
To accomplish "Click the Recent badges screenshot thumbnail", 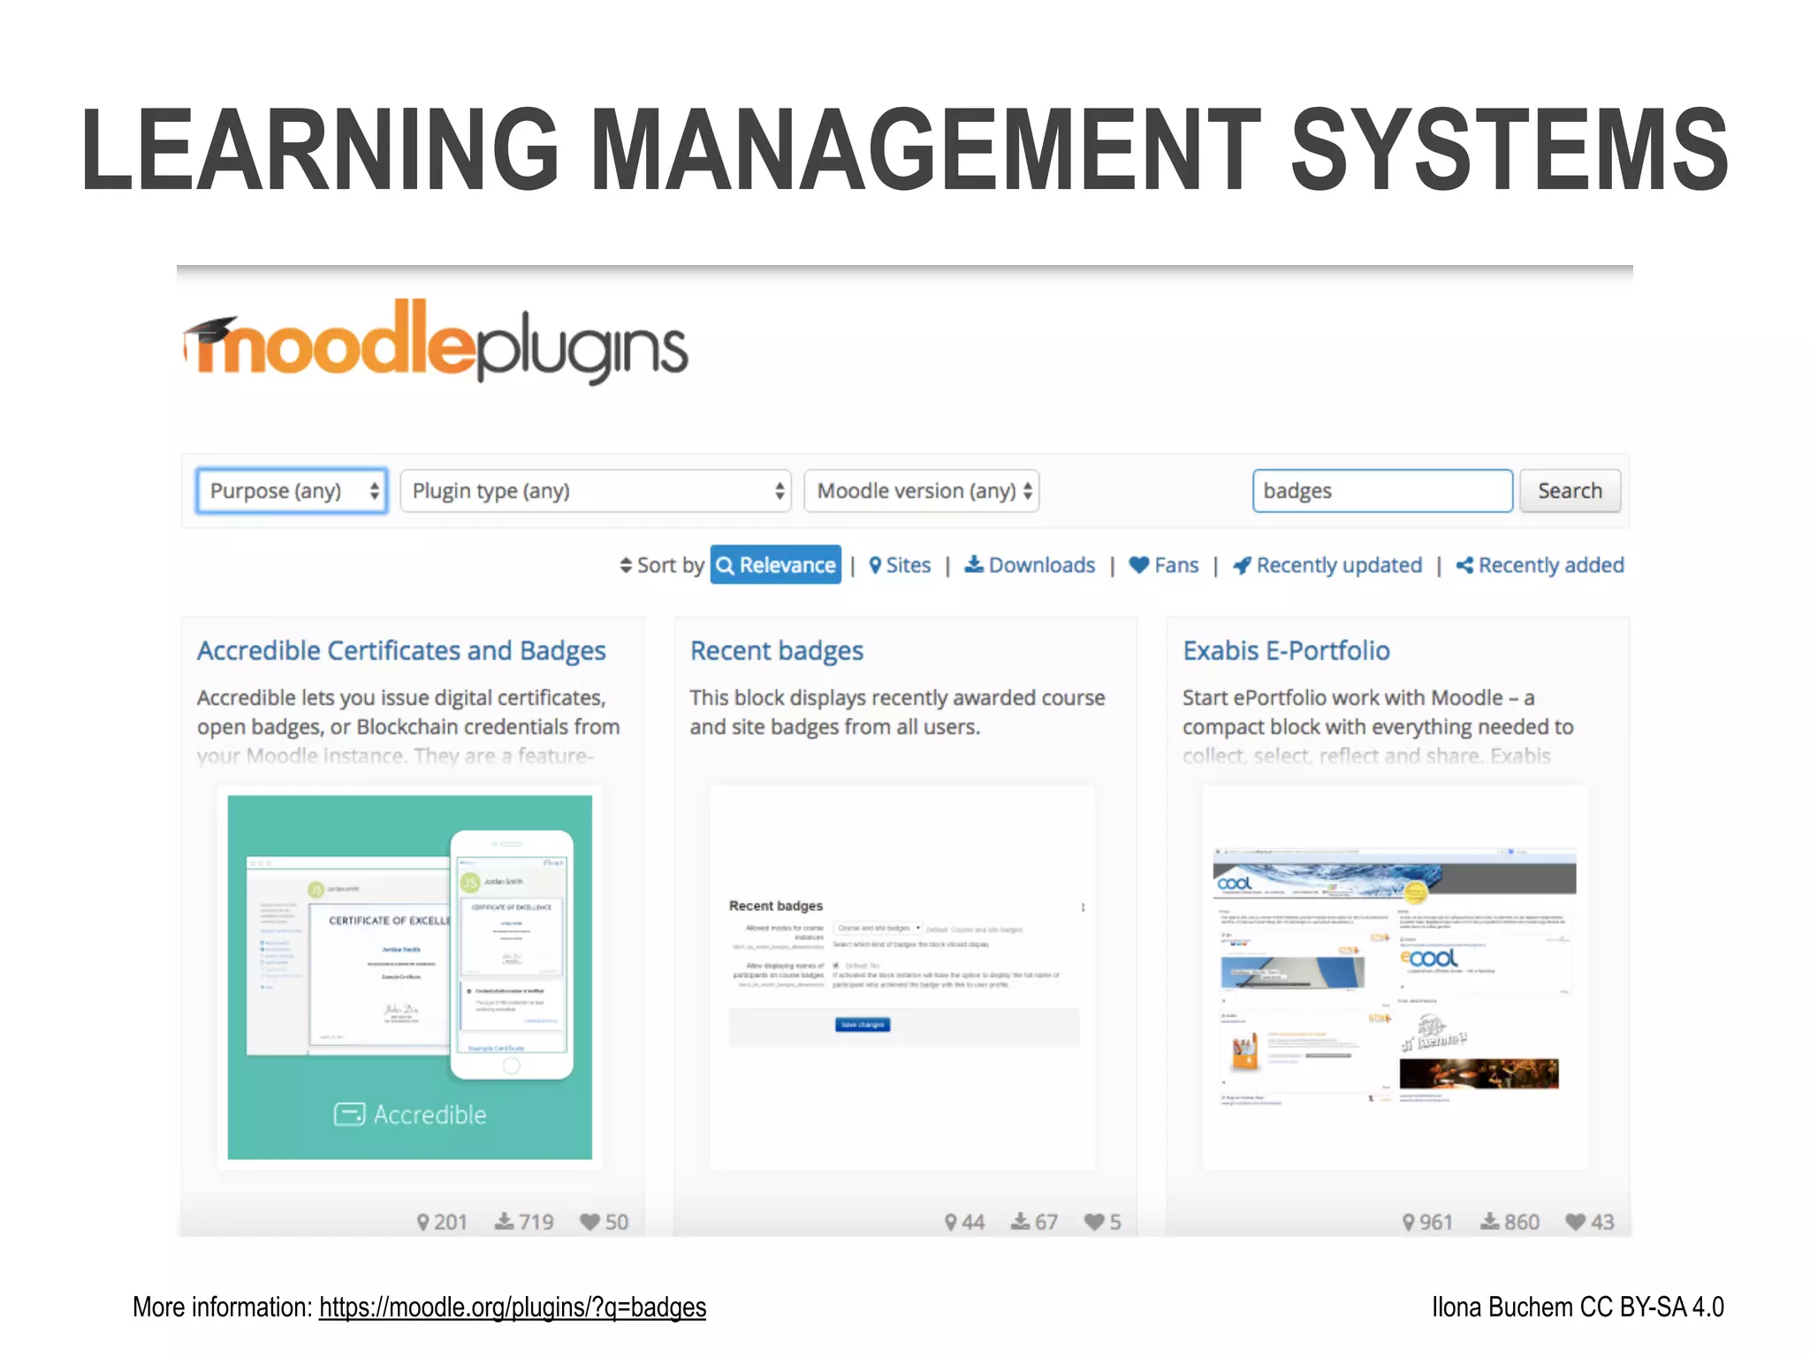I will pyautogui.click(x=902, y=977).
